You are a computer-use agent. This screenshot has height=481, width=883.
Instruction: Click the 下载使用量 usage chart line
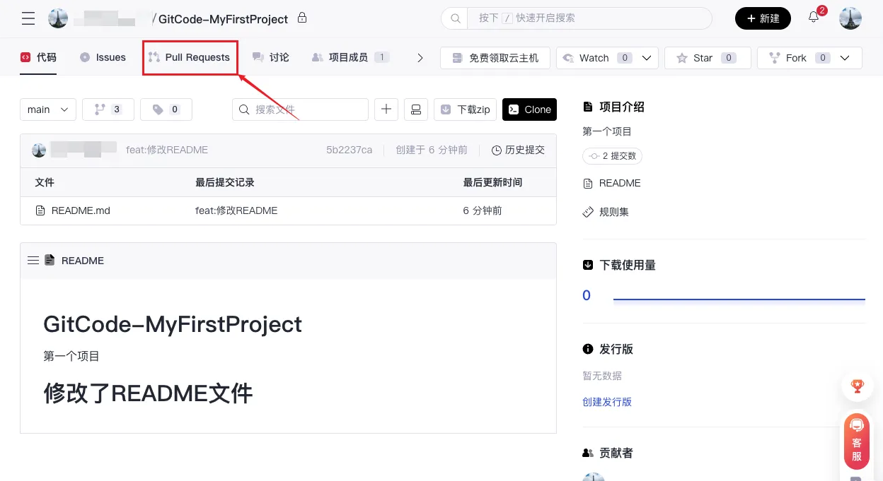739,299
